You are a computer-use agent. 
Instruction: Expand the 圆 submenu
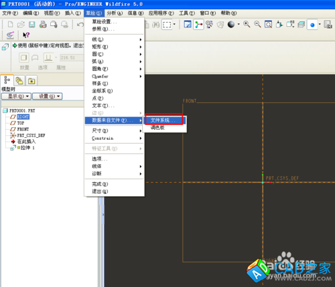(x=114, y=54)
